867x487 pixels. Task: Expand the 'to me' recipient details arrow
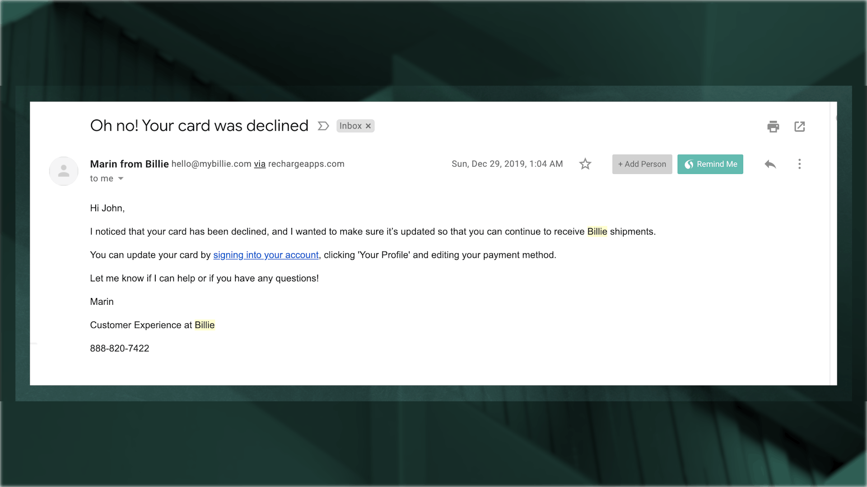tap(121, 179)
